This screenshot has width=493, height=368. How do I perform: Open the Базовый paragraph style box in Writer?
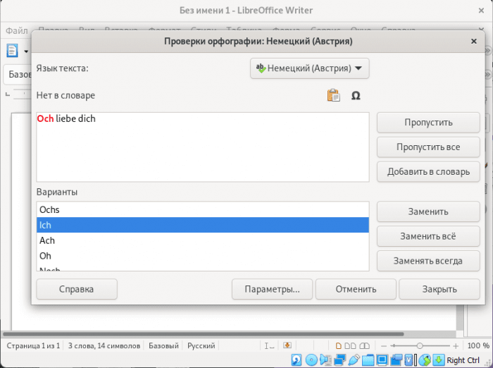(x=19, y=75)
